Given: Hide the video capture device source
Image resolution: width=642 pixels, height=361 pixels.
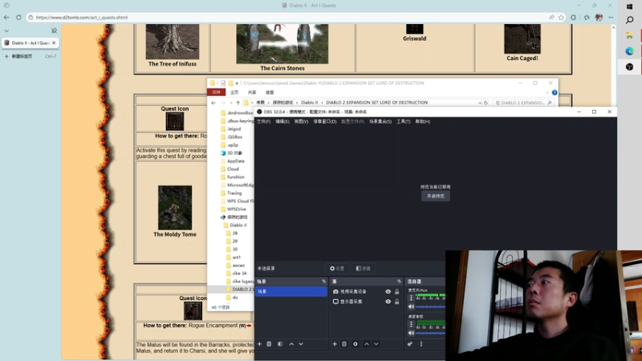Looking at the screenshot, I should click(388, 292).
